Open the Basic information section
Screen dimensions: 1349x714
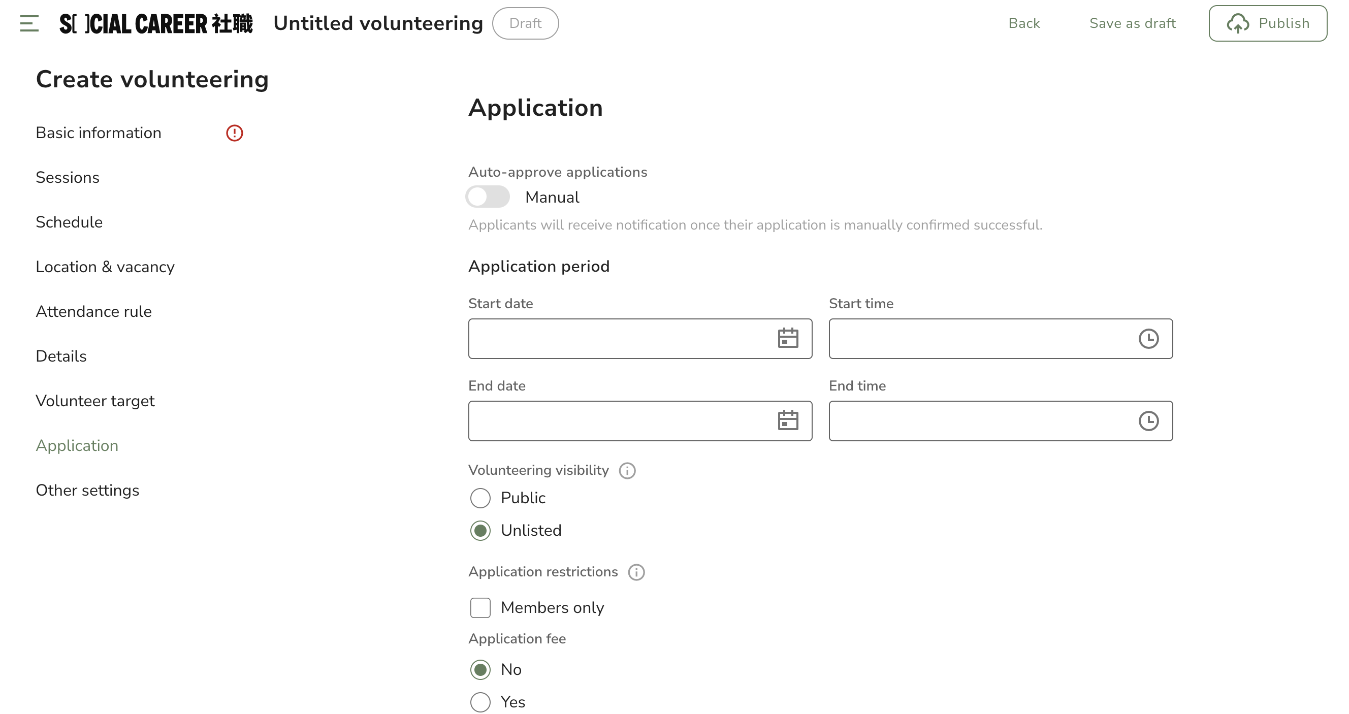98,132
